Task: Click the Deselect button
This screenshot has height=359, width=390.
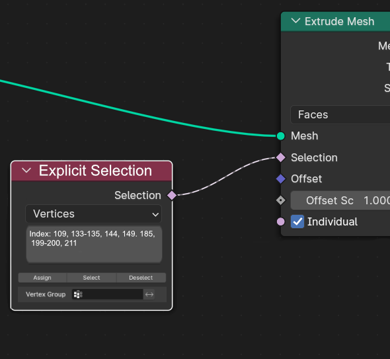Action: [141, 278]
